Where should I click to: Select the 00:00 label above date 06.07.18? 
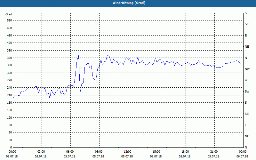tap(243, 152)
